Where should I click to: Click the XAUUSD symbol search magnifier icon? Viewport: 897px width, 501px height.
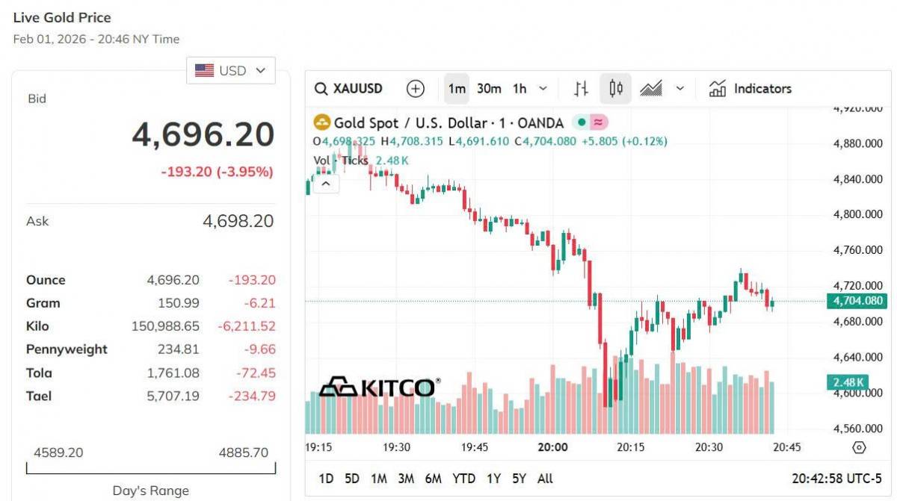[x=321, y=89]
